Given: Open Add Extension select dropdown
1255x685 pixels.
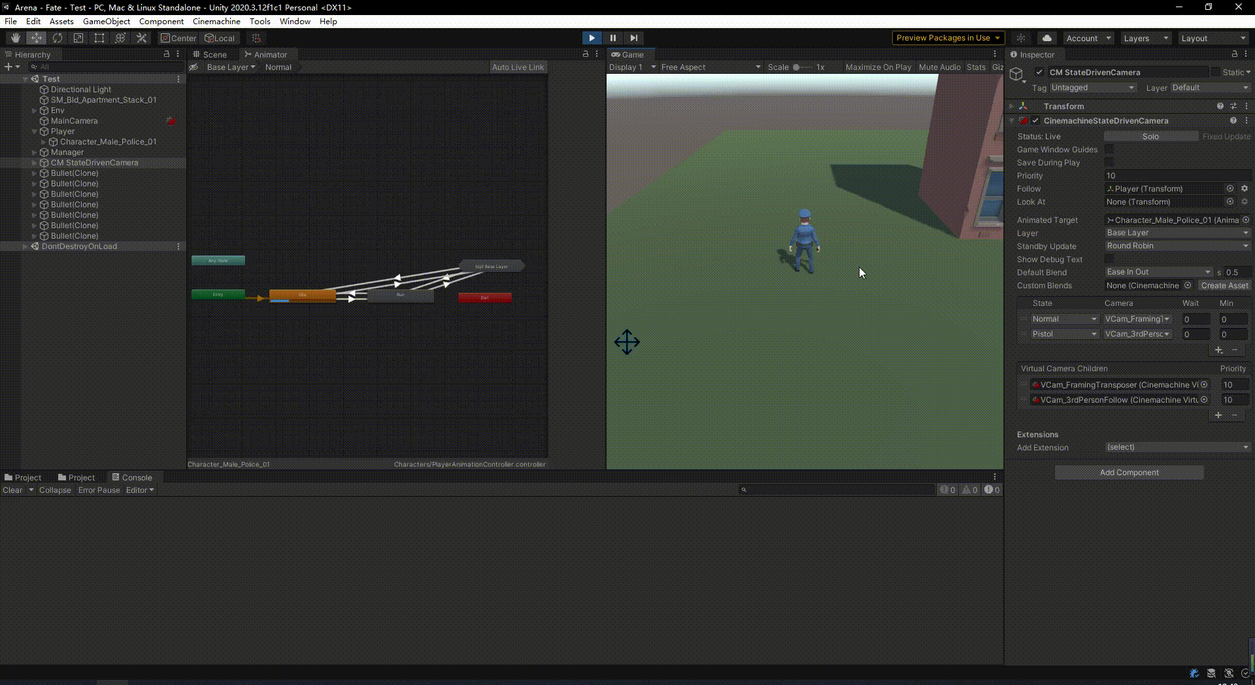Looking at the screenshot, I should point(1178,447).
